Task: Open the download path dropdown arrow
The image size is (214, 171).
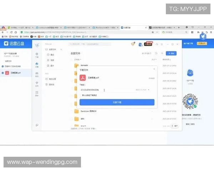Action: [148, 90]
